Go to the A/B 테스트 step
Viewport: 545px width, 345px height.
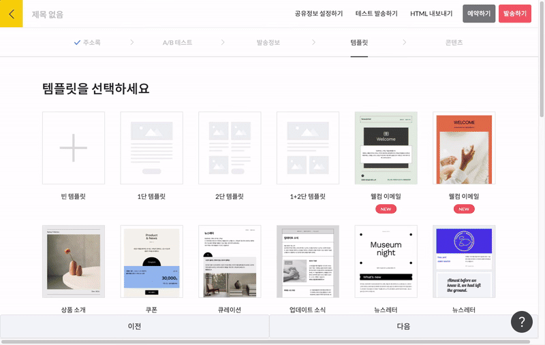177,42
